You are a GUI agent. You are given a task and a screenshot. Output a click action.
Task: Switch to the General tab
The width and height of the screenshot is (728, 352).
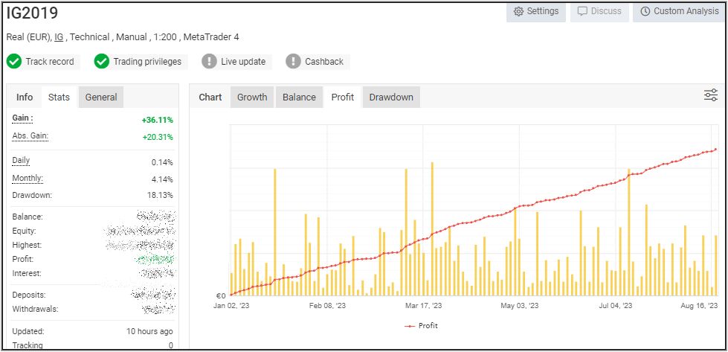pos(100,97)
